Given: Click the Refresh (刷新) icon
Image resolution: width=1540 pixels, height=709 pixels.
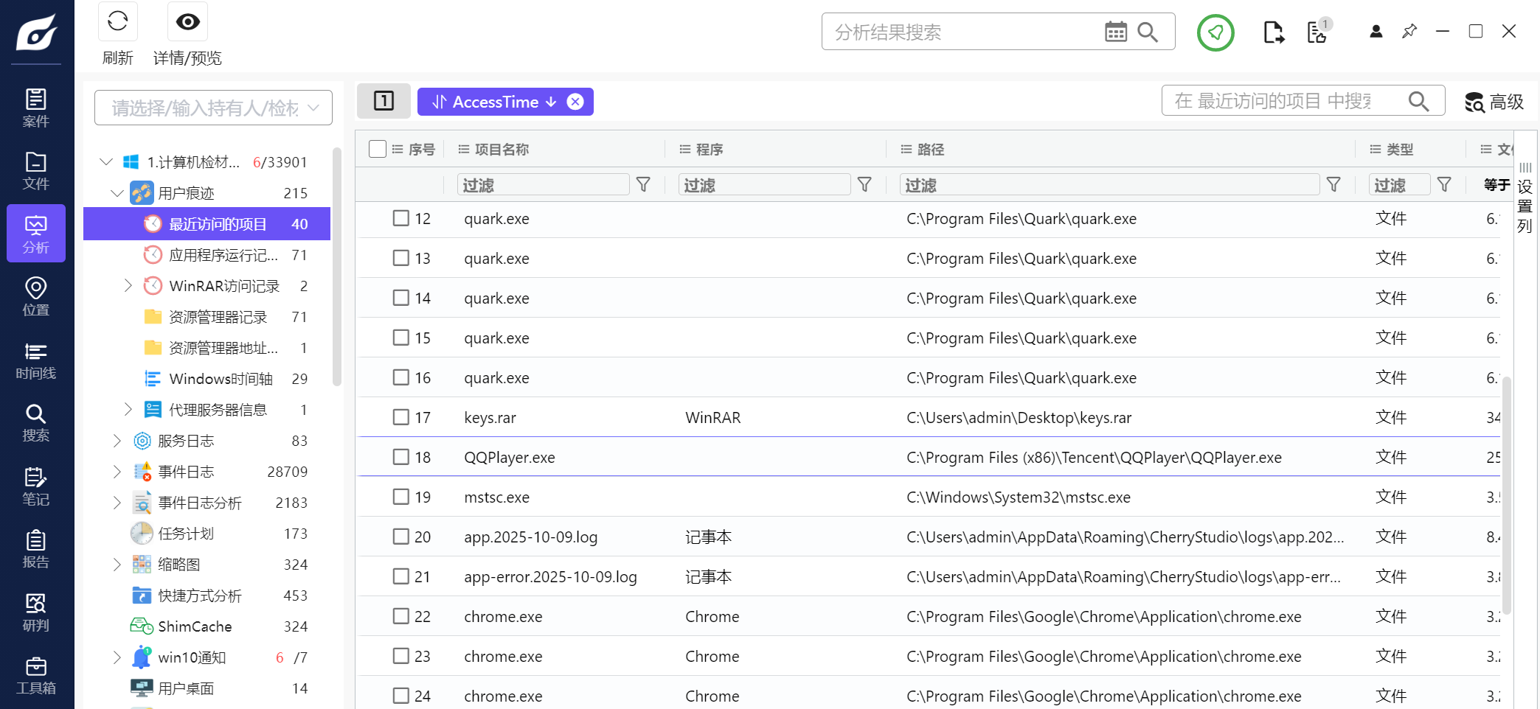Looking at the screenshot, I should [x=118, y=22].
